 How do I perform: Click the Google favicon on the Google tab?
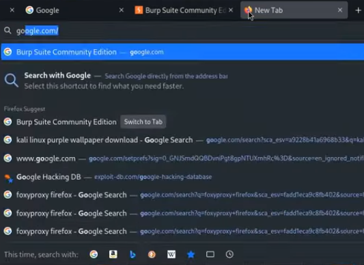29,10
